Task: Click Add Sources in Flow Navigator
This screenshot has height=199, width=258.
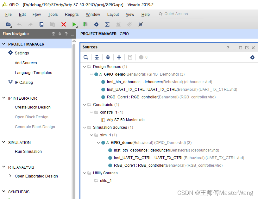Action: click(26, 63)
